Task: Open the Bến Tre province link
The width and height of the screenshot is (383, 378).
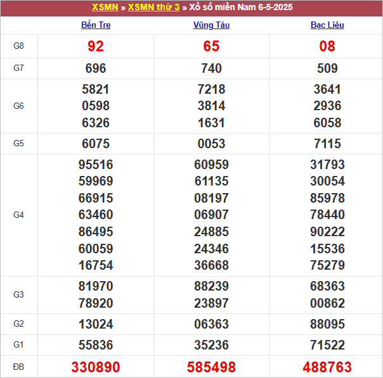Action: (x=96, y=25)
